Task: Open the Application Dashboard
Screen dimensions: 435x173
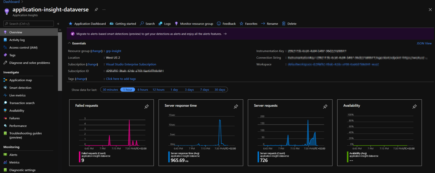Action: click(x=90, y=23)
